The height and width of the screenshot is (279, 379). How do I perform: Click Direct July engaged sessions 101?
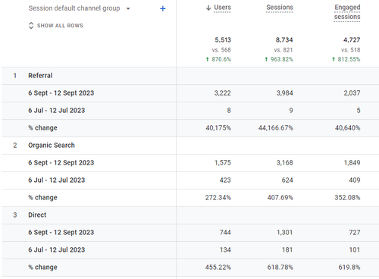355,250
